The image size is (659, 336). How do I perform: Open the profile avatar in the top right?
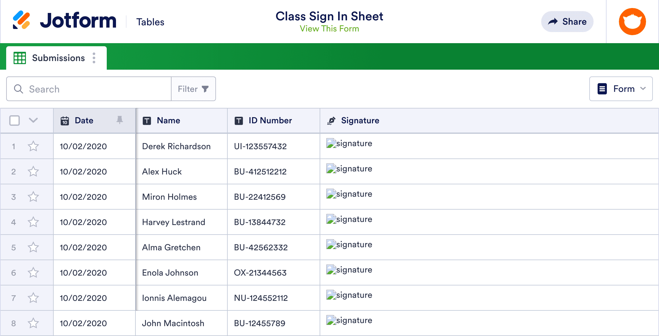click(x=632, y=21)
